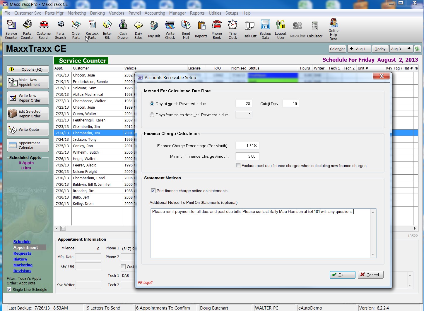
Task: Open the Utilities menu
Action: (x=215, y=13)
